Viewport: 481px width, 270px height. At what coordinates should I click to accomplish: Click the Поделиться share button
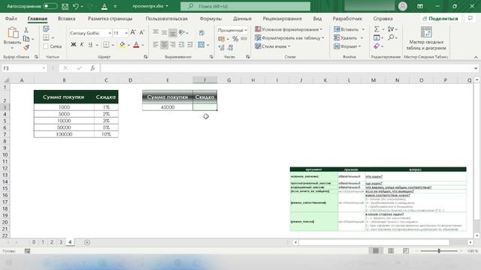pyautogui.click(x=440, y=19)
